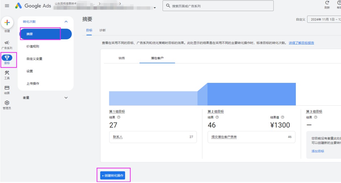The width and height of the screenshot is (341, 183).
Task: Select 摘要 in the side menu
Action: pyautogui.click(x=45, y=34)
